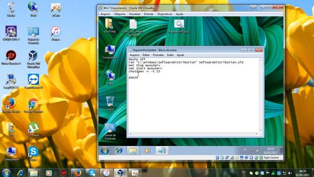Select host Lixeira recycle bin desktop icon
Image resolution: width=314 pixels, height=177 pixels.
tap(11, 9)
